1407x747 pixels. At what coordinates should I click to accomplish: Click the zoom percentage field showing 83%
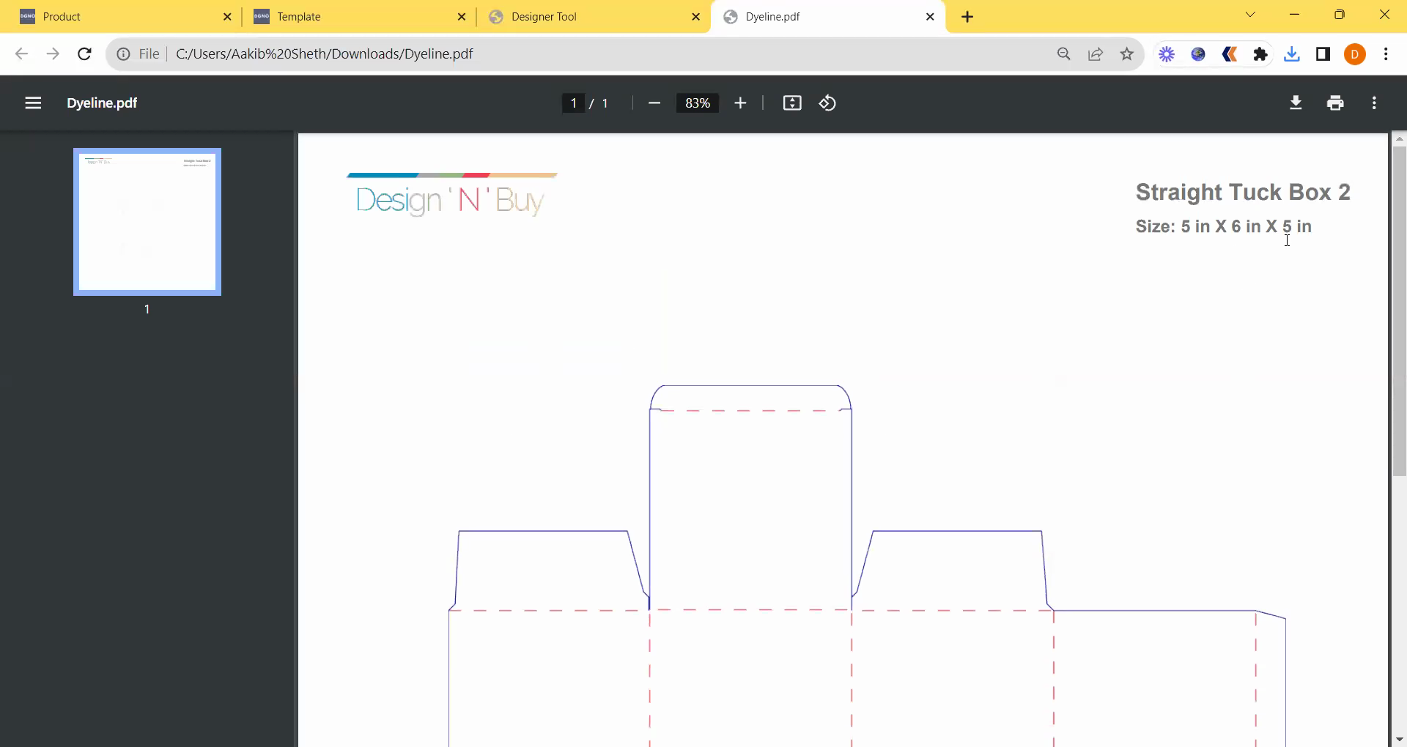[697, 103]
